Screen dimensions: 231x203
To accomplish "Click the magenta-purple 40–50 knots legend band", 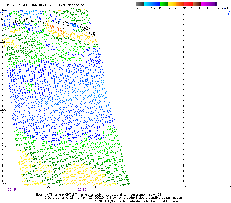I will pyautogui.click(x=208, y=4).
